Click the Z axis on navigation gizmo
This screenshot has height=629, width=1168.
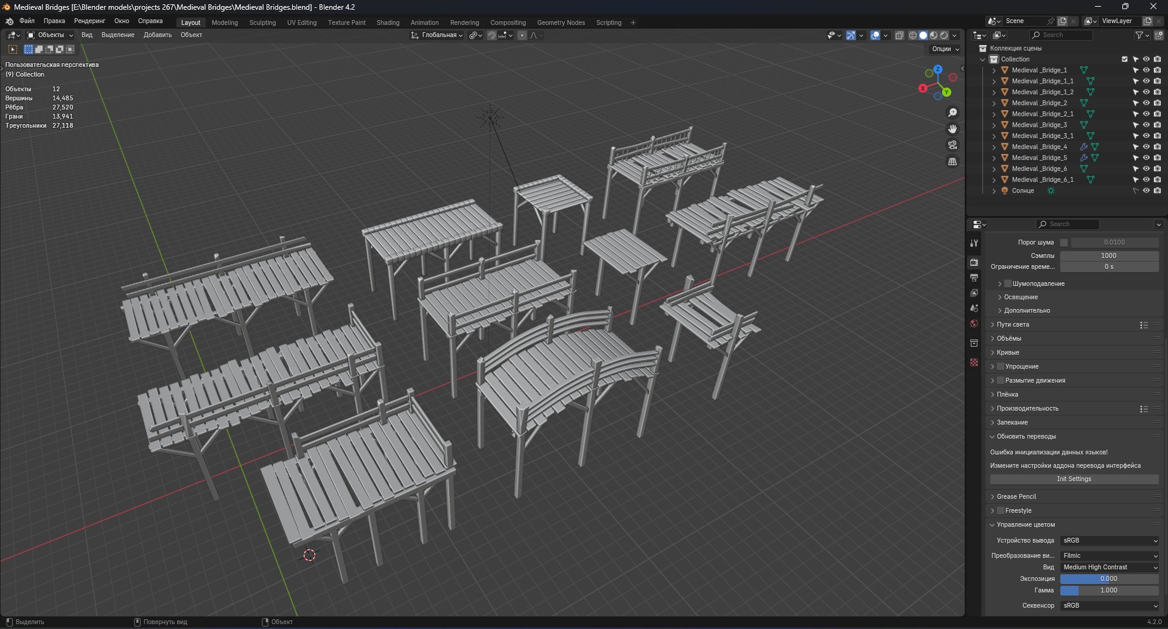pos(938,69)
